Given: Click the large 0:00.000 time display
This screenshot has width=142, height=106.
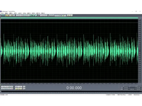Looking at the screenshot, I should [74, 88].
